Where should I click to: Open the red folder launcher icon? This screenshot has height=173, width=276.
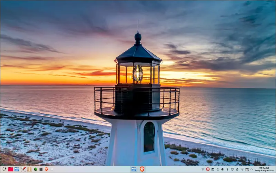pos(11,169)
